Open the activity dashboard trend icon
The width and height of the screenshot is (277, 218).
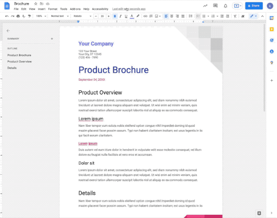205,6
